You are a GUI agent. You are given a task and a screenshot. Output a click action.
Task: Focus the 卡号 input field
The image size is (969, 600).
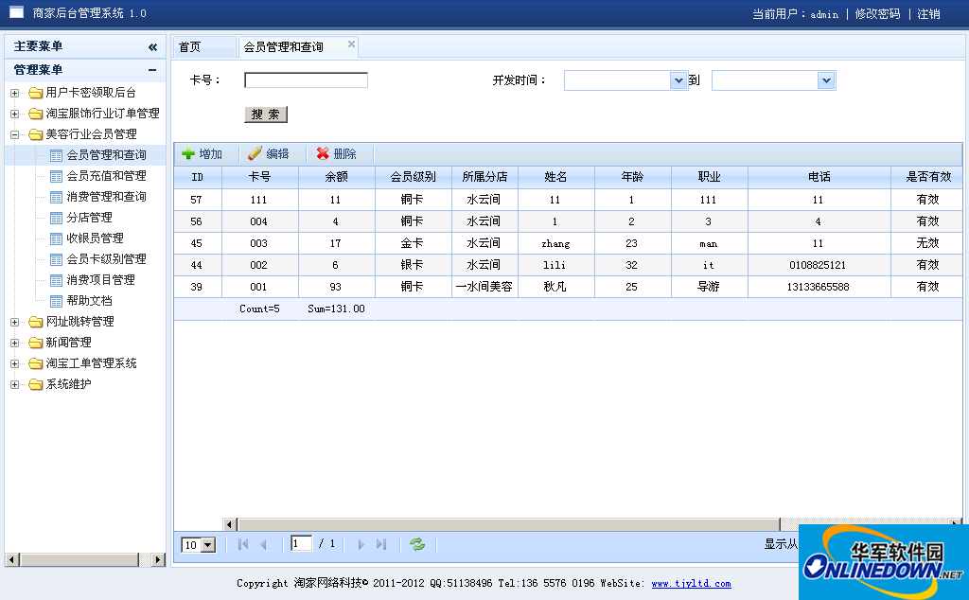[x=306, y=80]
